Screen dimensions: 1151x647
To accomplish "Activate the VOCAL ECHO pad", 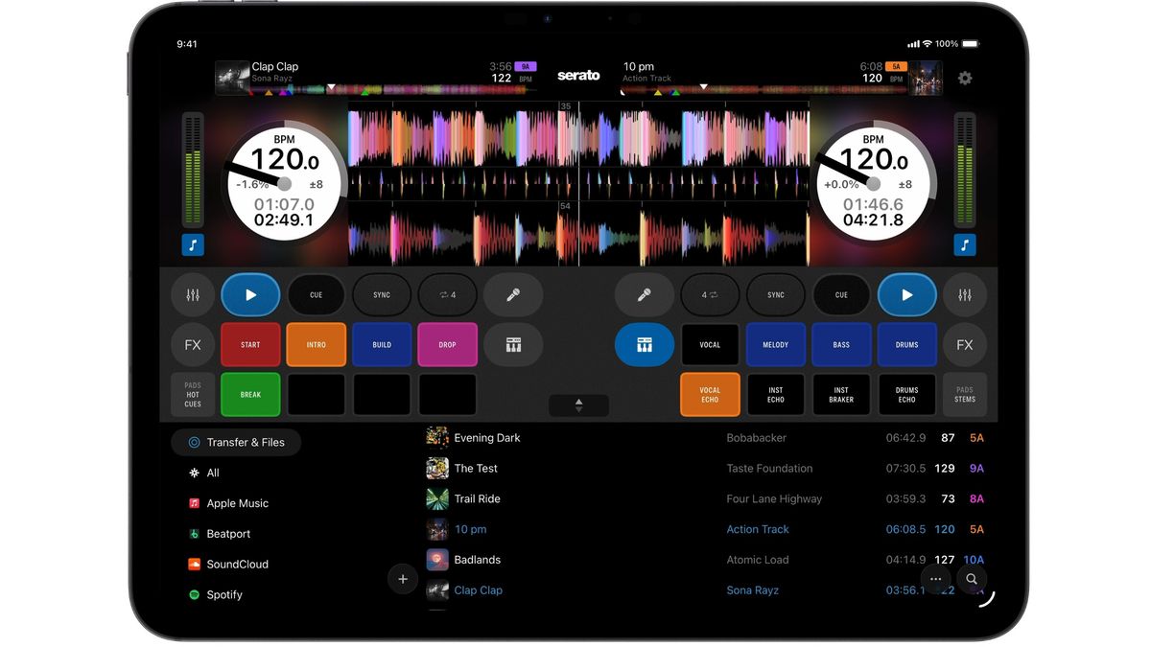I will pos(710,395).
